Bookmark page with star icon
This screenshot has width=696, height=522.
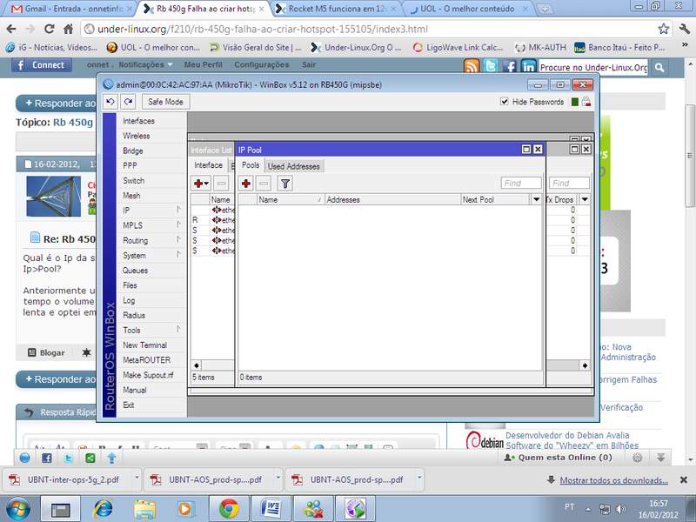point(663,30)
